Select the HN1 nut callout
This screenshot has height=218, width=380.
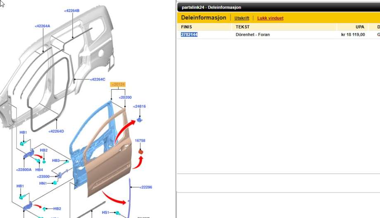pyautogui.click(x=43, y=183)
